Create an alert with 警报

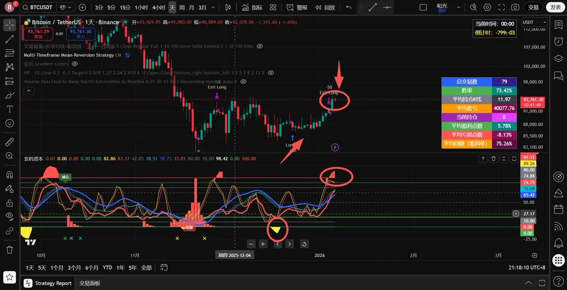[x=297, y=7]
